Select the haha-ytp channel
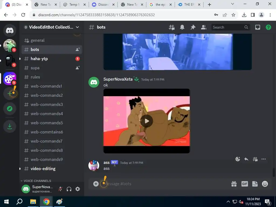This screenshot has height=207, width=276. 51,58
